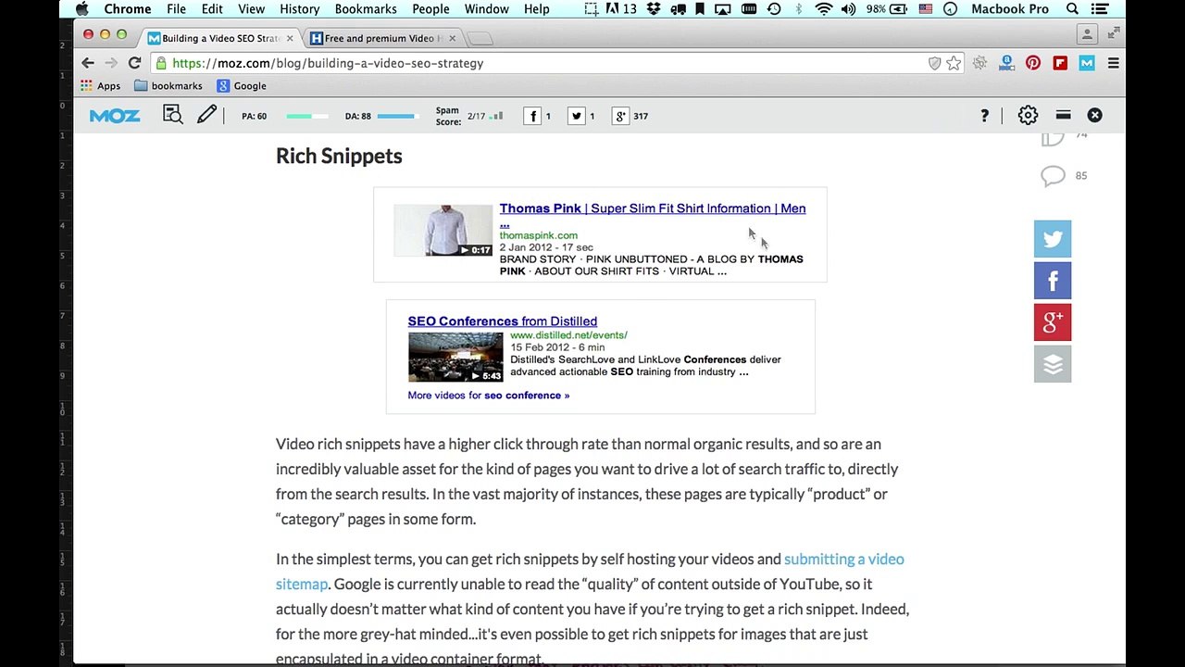The image size is (1185, 667).
Task: Click the Domain Authority blue bar
Action: (397, 116)
